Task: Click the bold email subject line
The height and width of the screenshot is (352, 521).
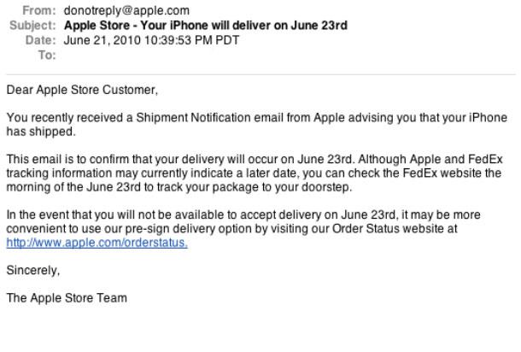Action: (x=206, y=26)
